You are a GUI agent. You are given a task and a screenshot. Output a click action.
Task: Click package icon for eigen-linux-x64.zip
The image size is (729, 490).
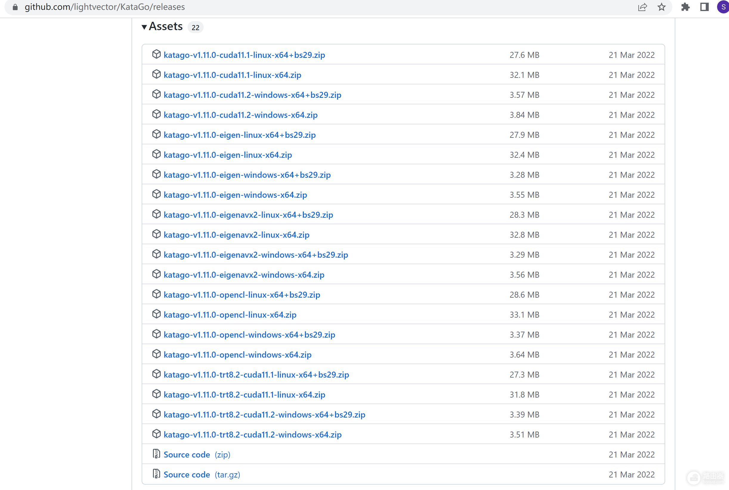tap(156, 154)
